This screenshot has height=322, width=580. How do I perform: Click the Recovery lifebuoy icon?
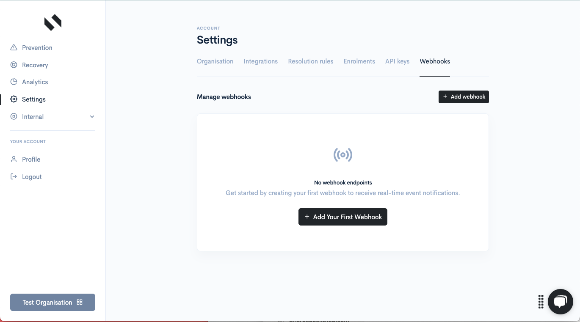[x=14, y=65]
